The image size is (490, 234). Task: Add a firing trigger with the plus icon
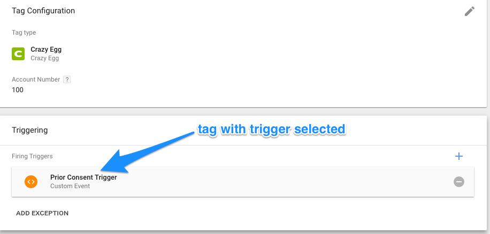click(x=459, y=156)
